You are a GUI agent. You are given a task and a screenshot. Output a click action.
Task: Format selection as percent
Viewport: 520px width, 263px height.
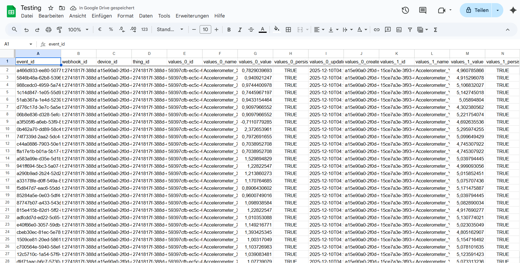pyautogui.click(x=111, y=29)
